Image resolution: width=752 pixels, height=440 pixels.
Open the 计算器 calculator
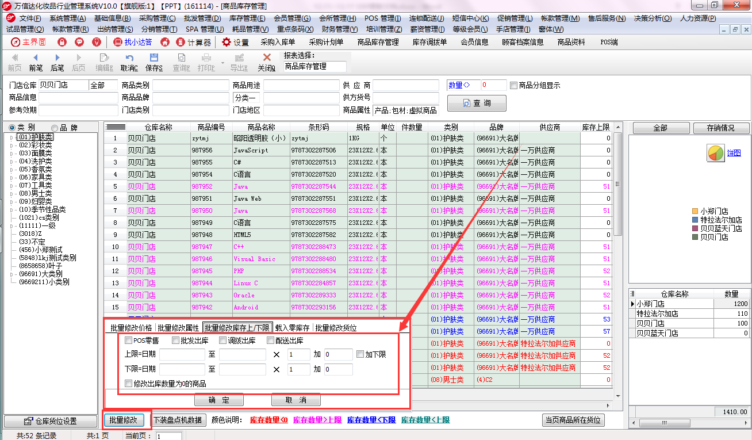point(194,42)
